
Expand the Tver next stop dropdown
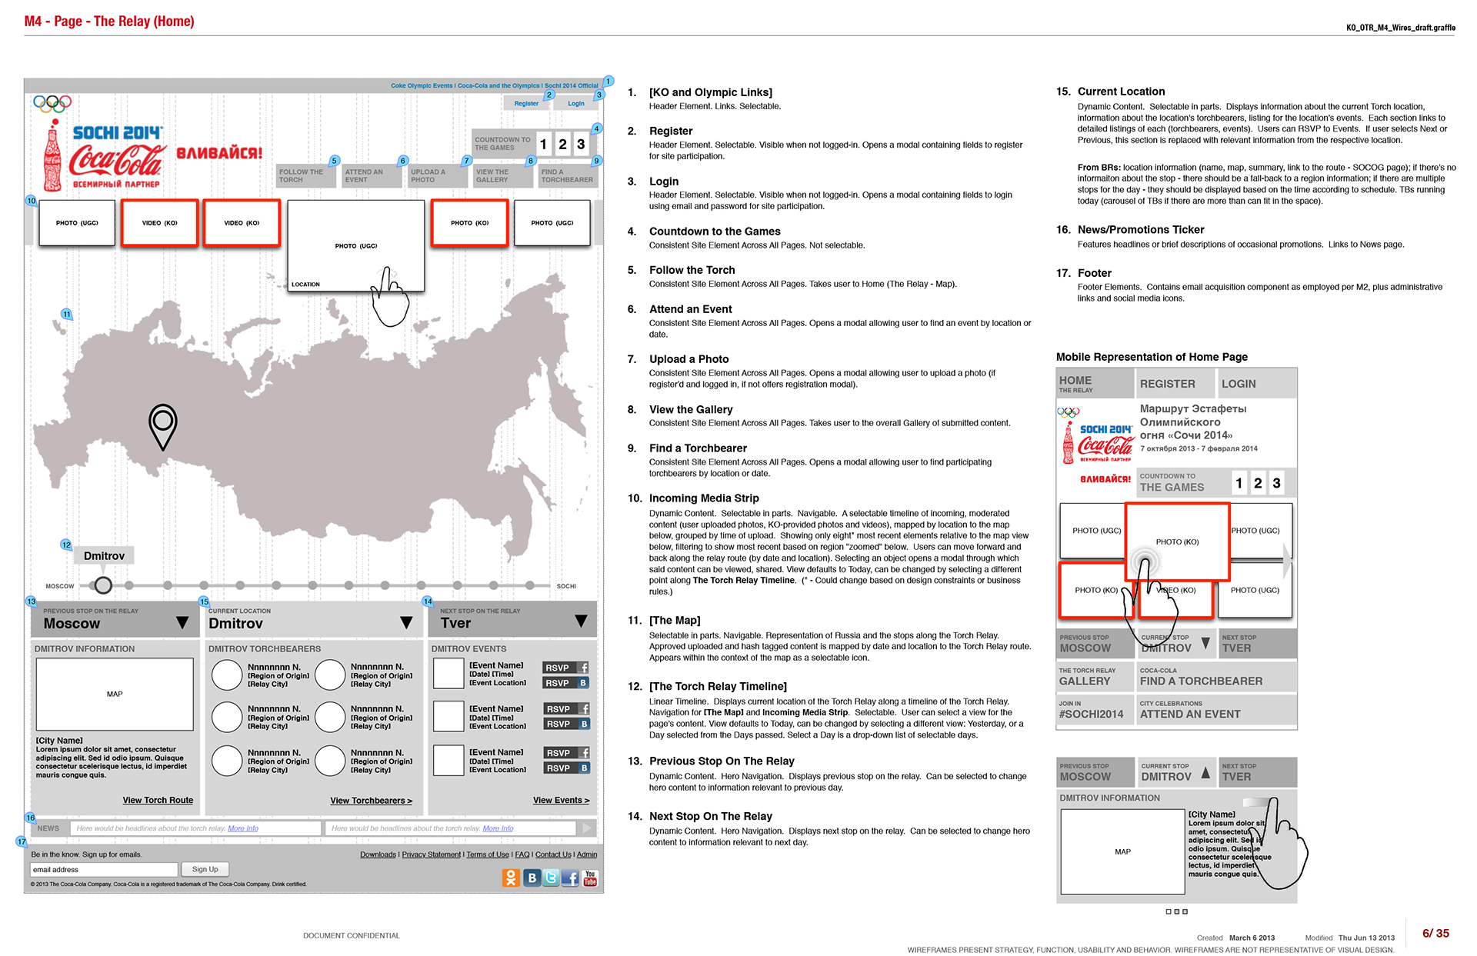(x=581, y=621)
